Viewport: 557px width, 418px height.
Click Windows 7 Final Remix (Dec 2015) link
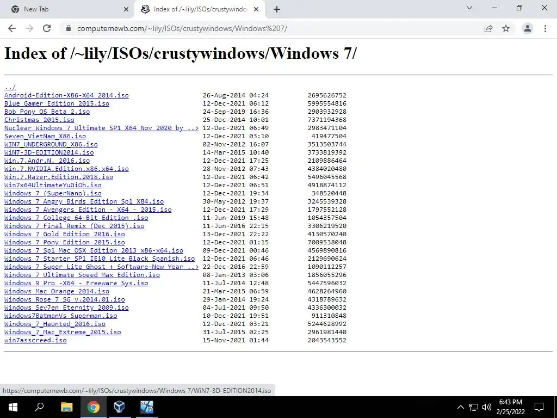coord(74,226)
